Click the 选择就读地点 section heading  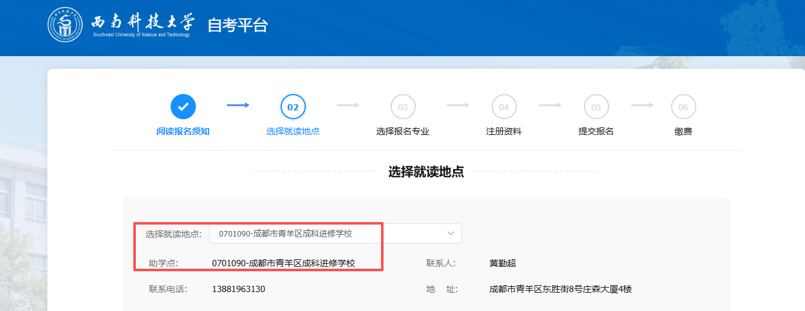[426, 172]
